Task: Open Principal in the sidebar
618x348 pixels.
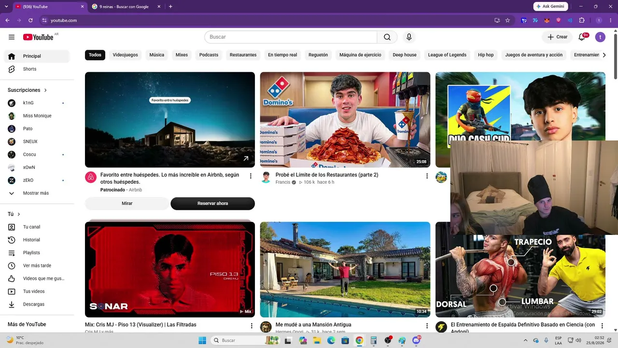Action: click(x=37, y=56)
